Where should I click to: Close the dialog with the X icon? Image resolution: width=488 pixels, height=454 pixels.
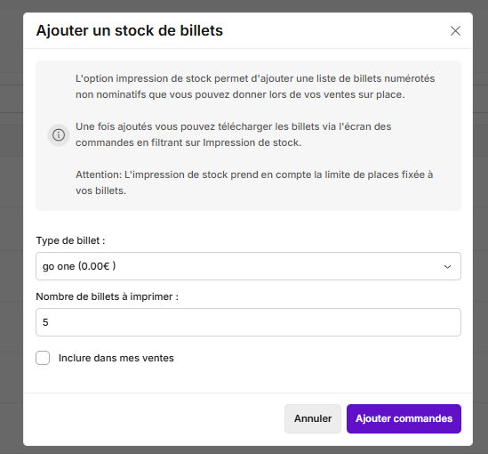(455, 31)
